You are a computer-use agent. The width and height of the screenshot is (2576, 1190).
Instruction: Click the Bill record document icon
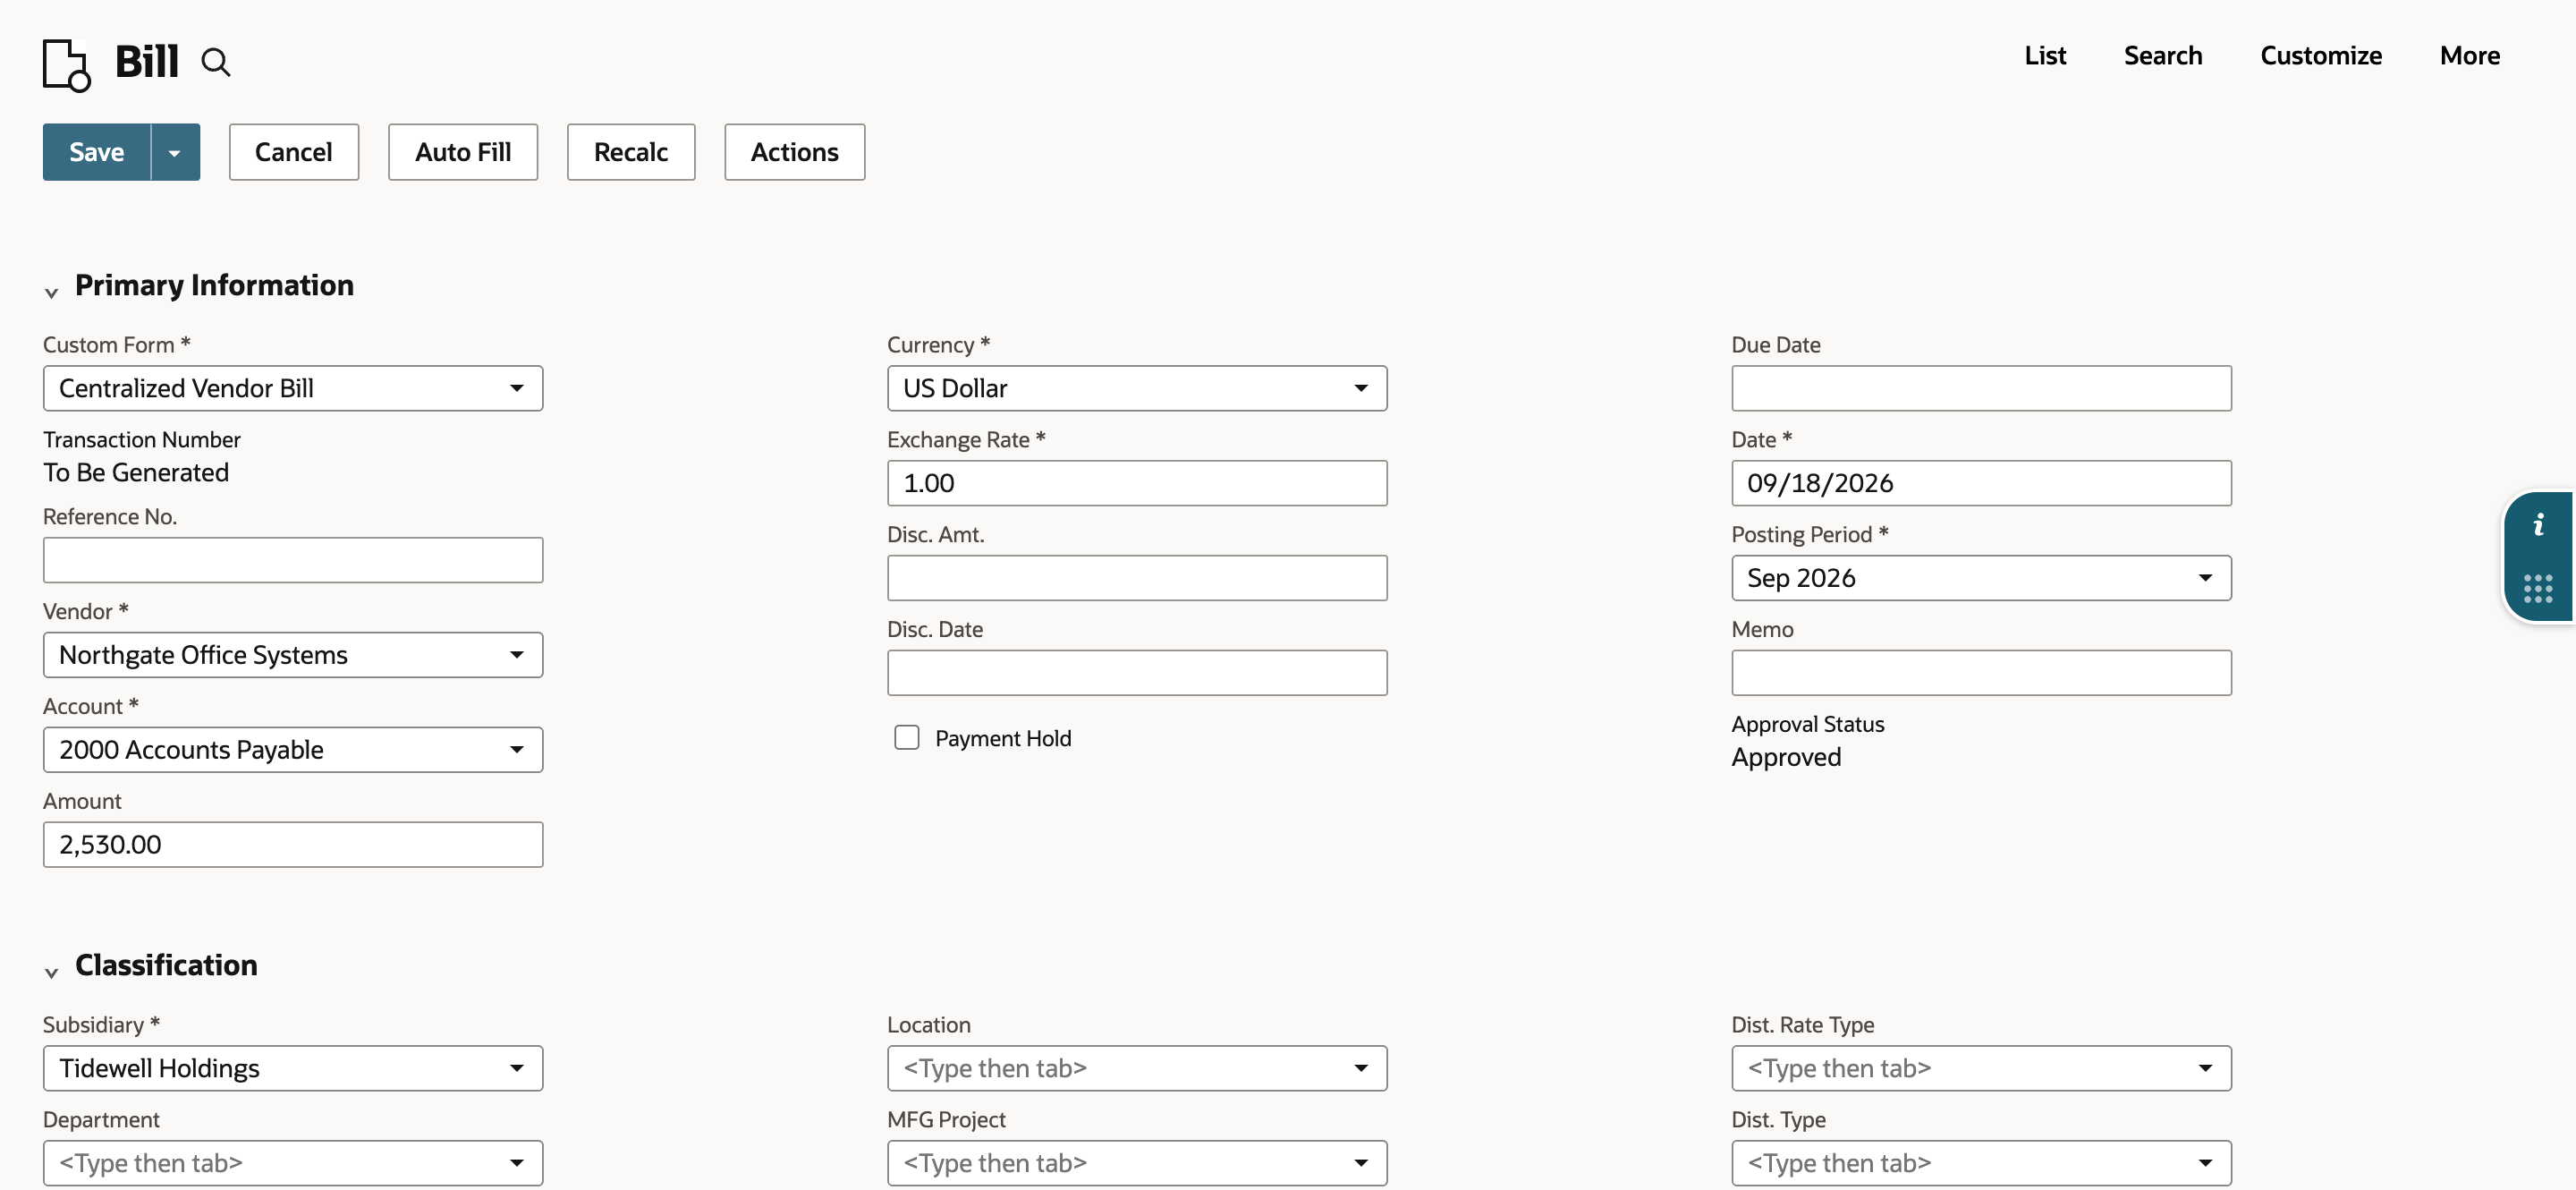(x=66, y=65)
